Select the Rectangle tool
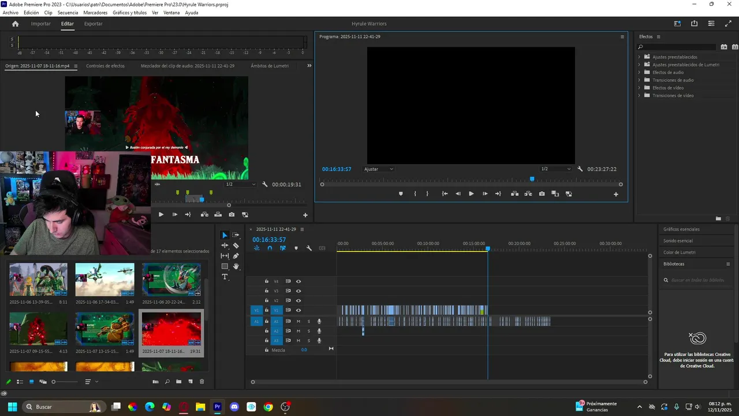This screenshot has height=416, width=739. (x=225, y=266)
